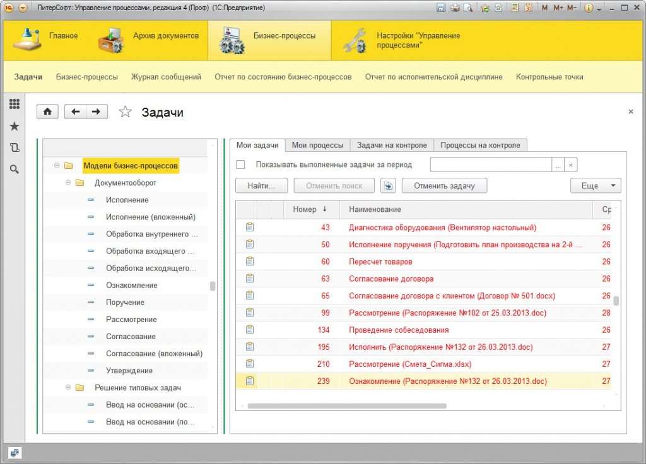Collapse the Модели бизнес-процессов tree node

[57, 166]
